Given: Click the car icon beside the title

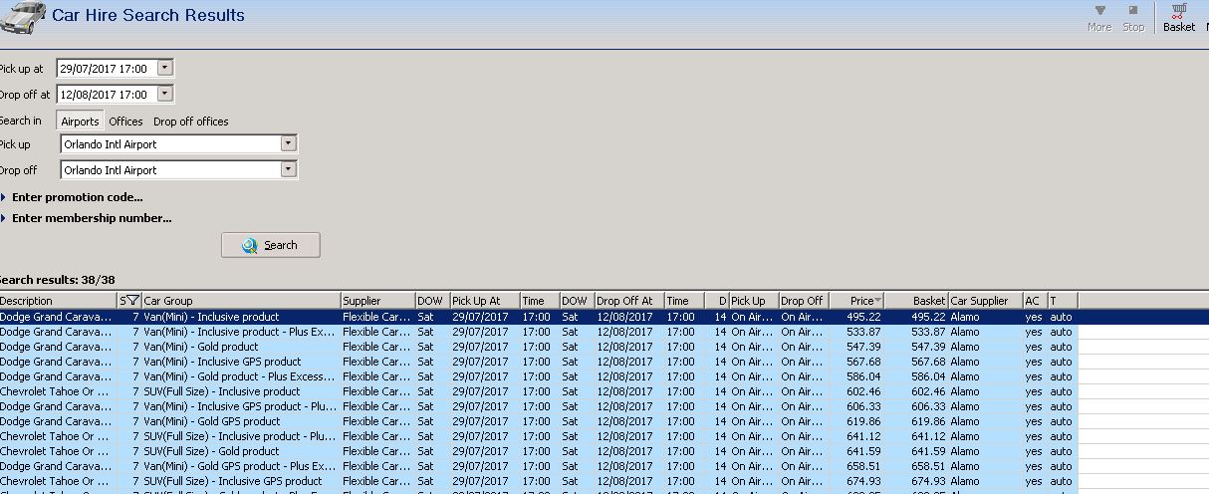Looking at the screenshot, I should (x=22, y=17).
